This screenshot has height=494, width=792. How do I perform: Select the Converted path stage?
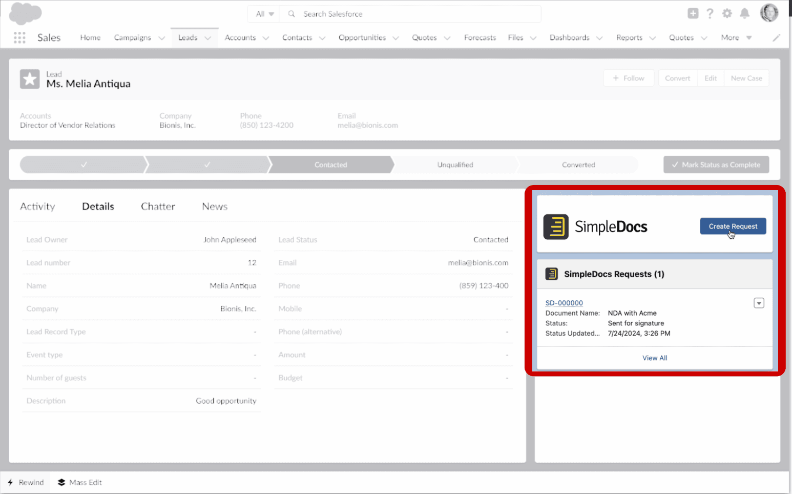578,164
